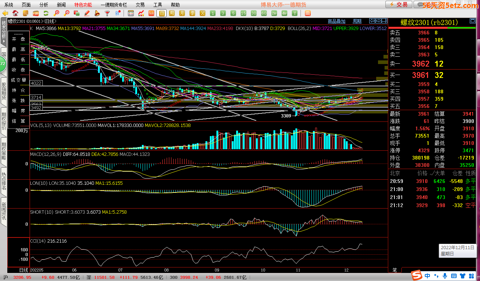The image size is (480, 281).
Task: Click the 周期 link
Action: click(x=357, y=21)
